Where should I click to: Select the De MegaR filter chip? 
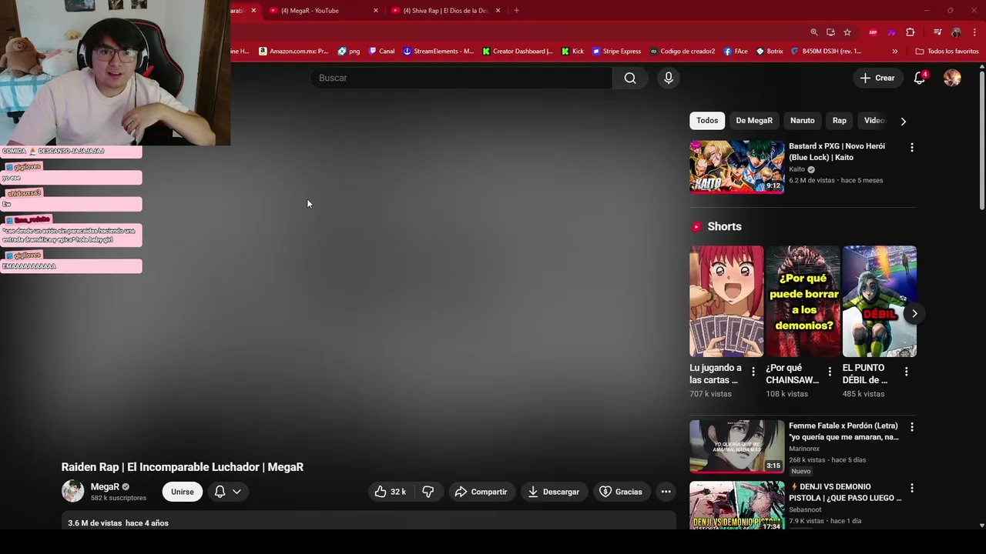point(754,121)
